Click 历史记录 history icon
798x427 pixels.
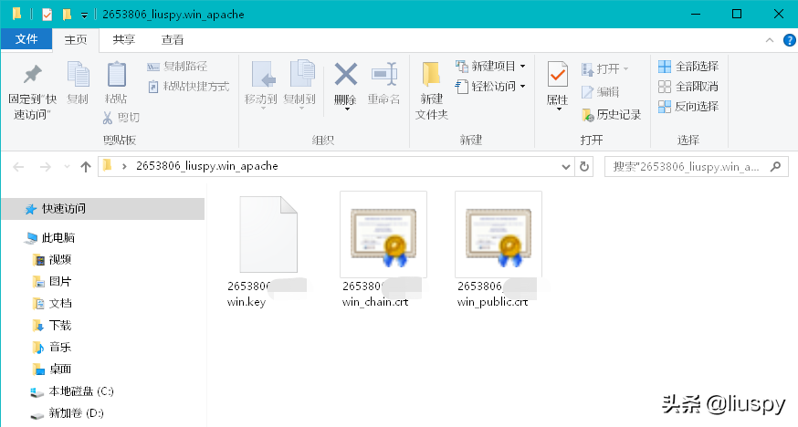[611, 115]
